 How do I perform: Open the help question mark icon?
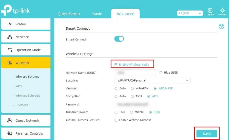[x=221, y=27]
